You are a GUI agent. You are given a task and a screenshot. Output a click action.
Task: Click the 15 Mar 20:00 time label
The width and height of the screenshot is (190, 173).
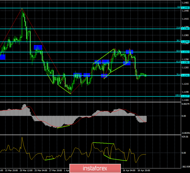pos(11,170)
